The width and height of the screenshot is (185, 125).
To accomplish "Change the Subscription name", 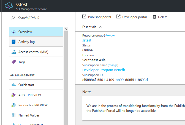I will (x=113, y=65).
